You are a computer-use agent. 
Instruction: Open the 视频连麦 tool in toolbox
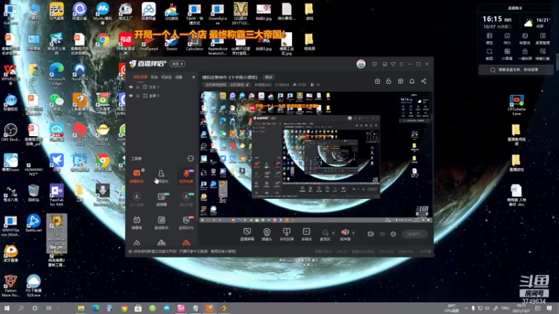186,176
